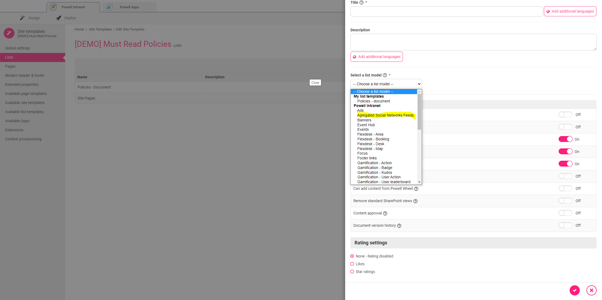This screenshot has width=602, height=300.
Task: Click the list model help question icon
Action: click(x=385, y=75)
